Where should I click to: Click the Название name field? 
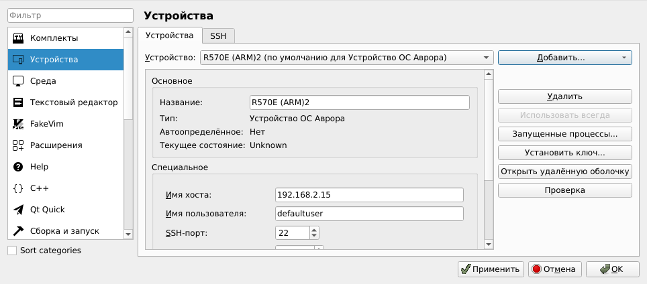pyautogui.click(x=359, y=102)
